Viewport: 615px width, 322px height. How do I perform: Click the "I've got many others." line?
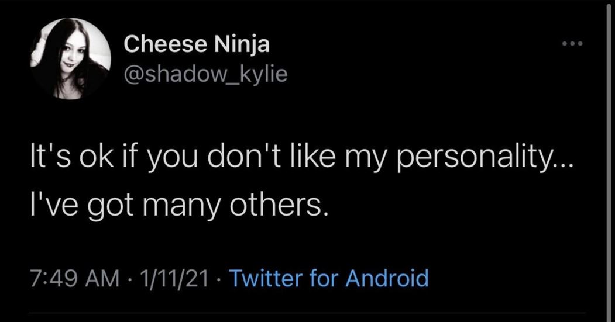coord(176,206)
